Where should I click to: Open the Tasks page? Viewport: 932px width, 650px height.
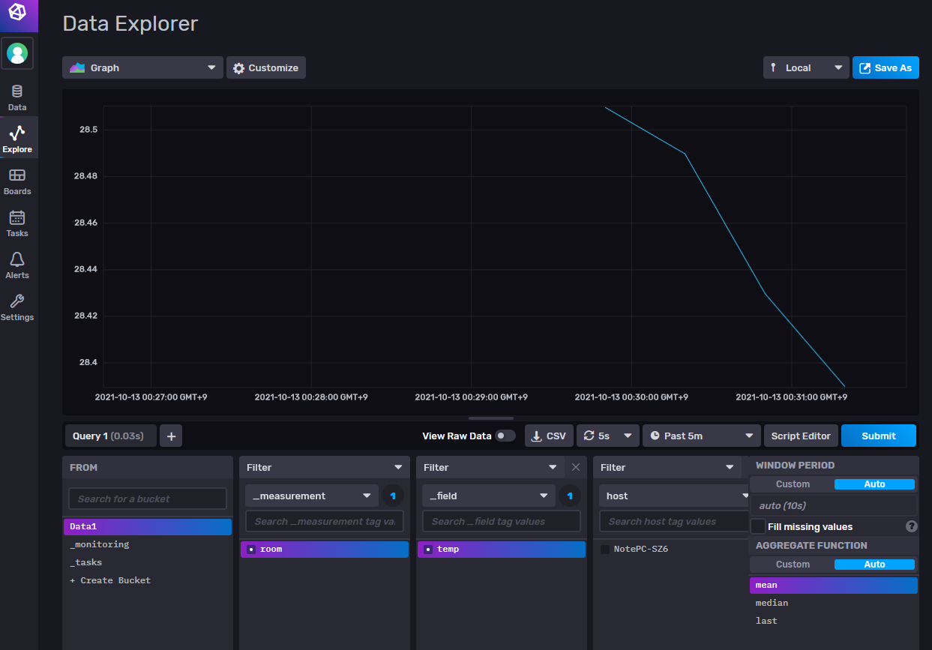[16, 222]
